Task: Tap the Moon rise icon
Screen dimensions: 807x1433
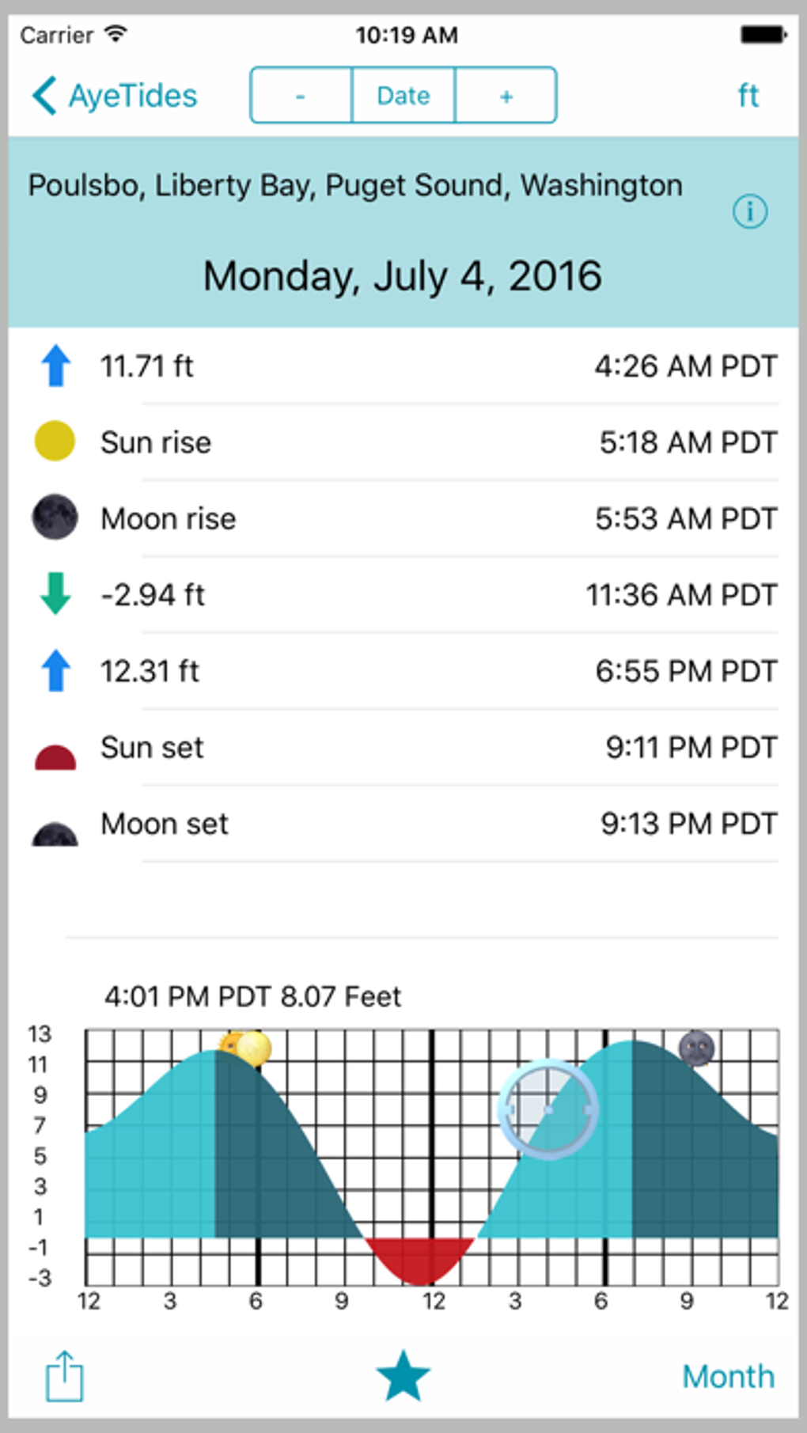Action: click(55, 518)
